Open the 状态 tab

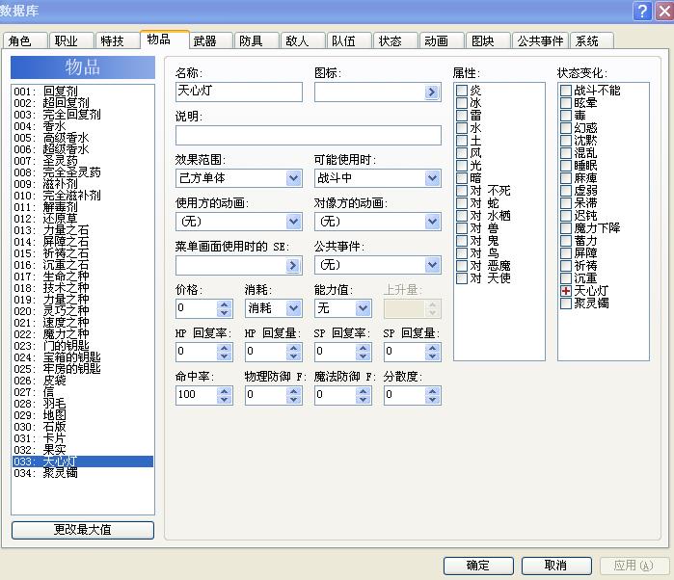(396, 40)
